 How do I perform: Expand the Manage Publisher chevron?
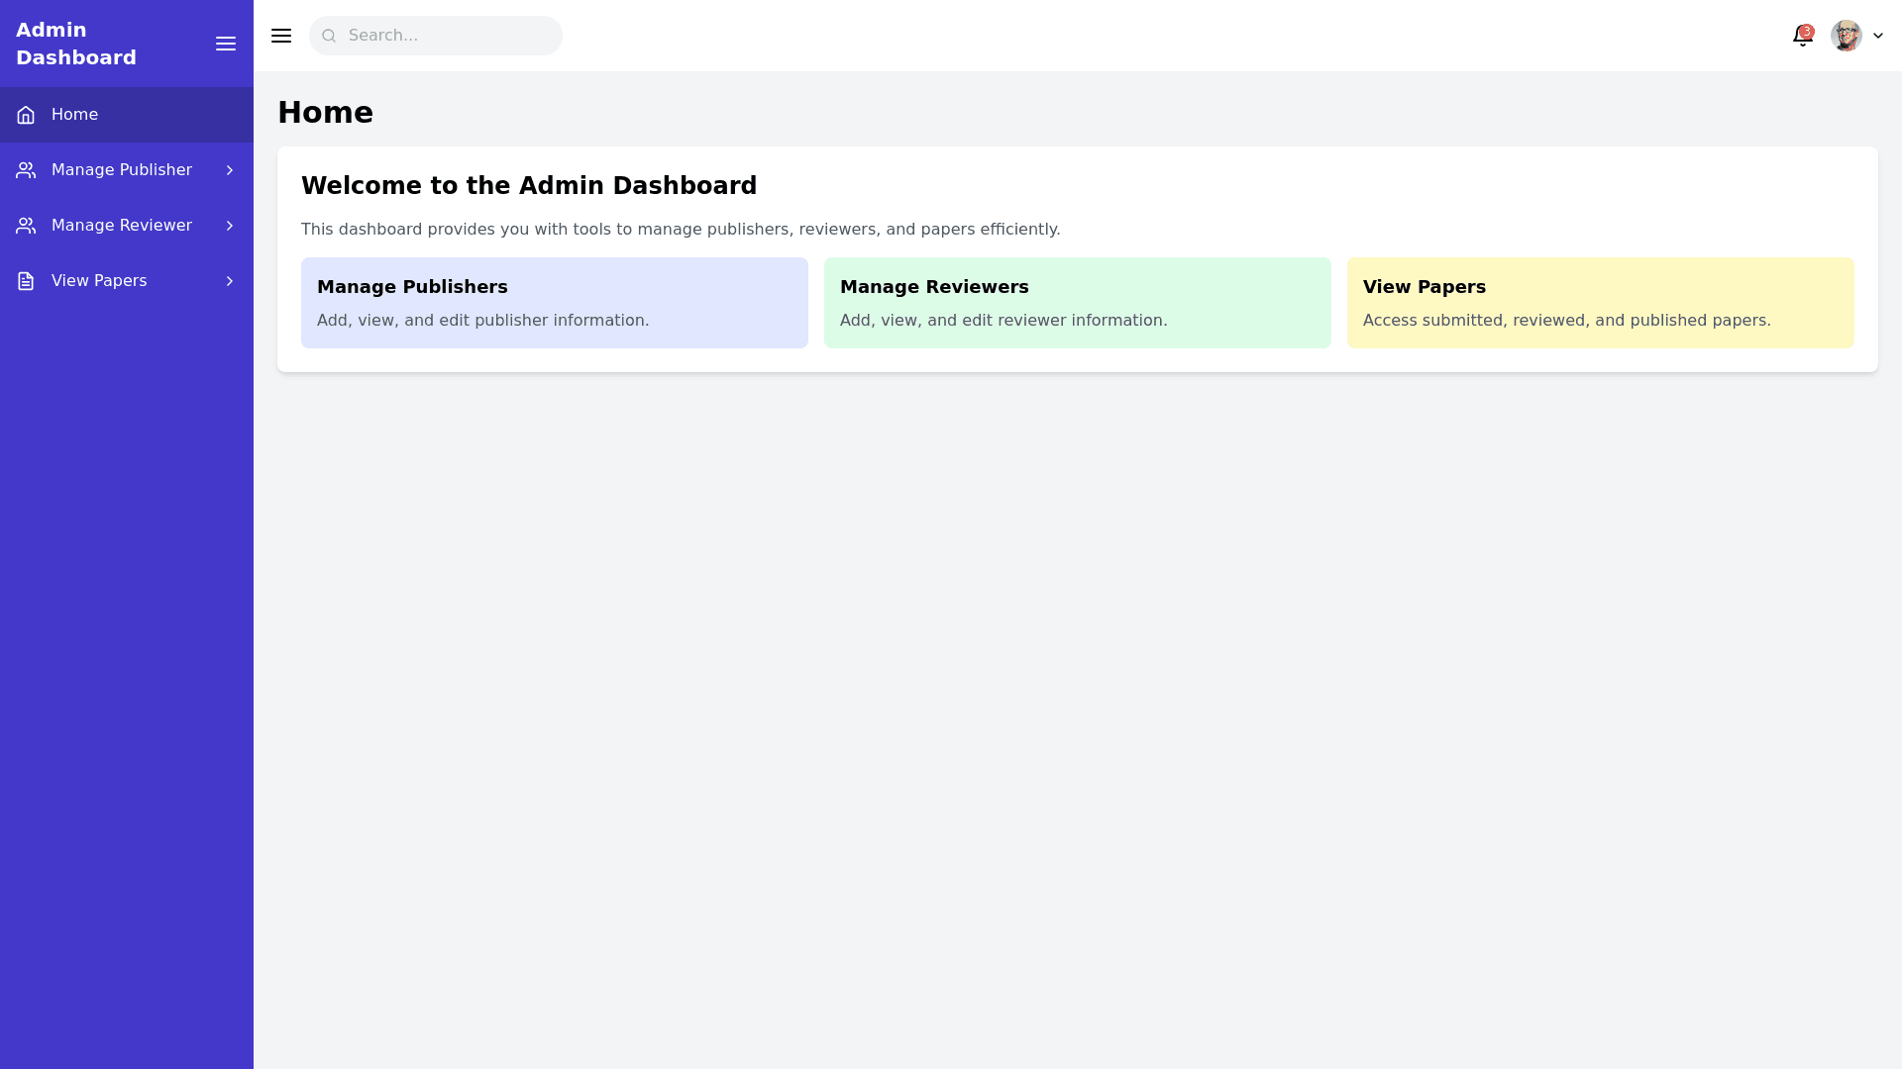pos(230,170)
